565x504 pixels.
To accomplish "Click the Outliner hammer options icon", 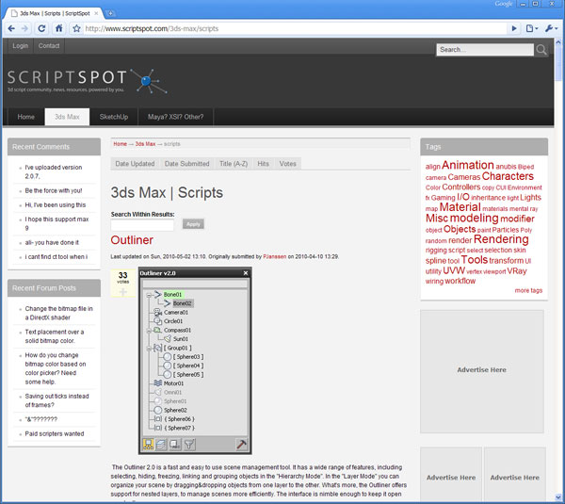I will (x=241, y=445).
